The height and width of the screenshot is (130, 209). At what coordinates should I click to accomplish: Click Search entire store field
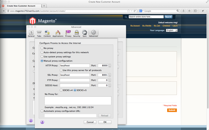tap(146, 17)
